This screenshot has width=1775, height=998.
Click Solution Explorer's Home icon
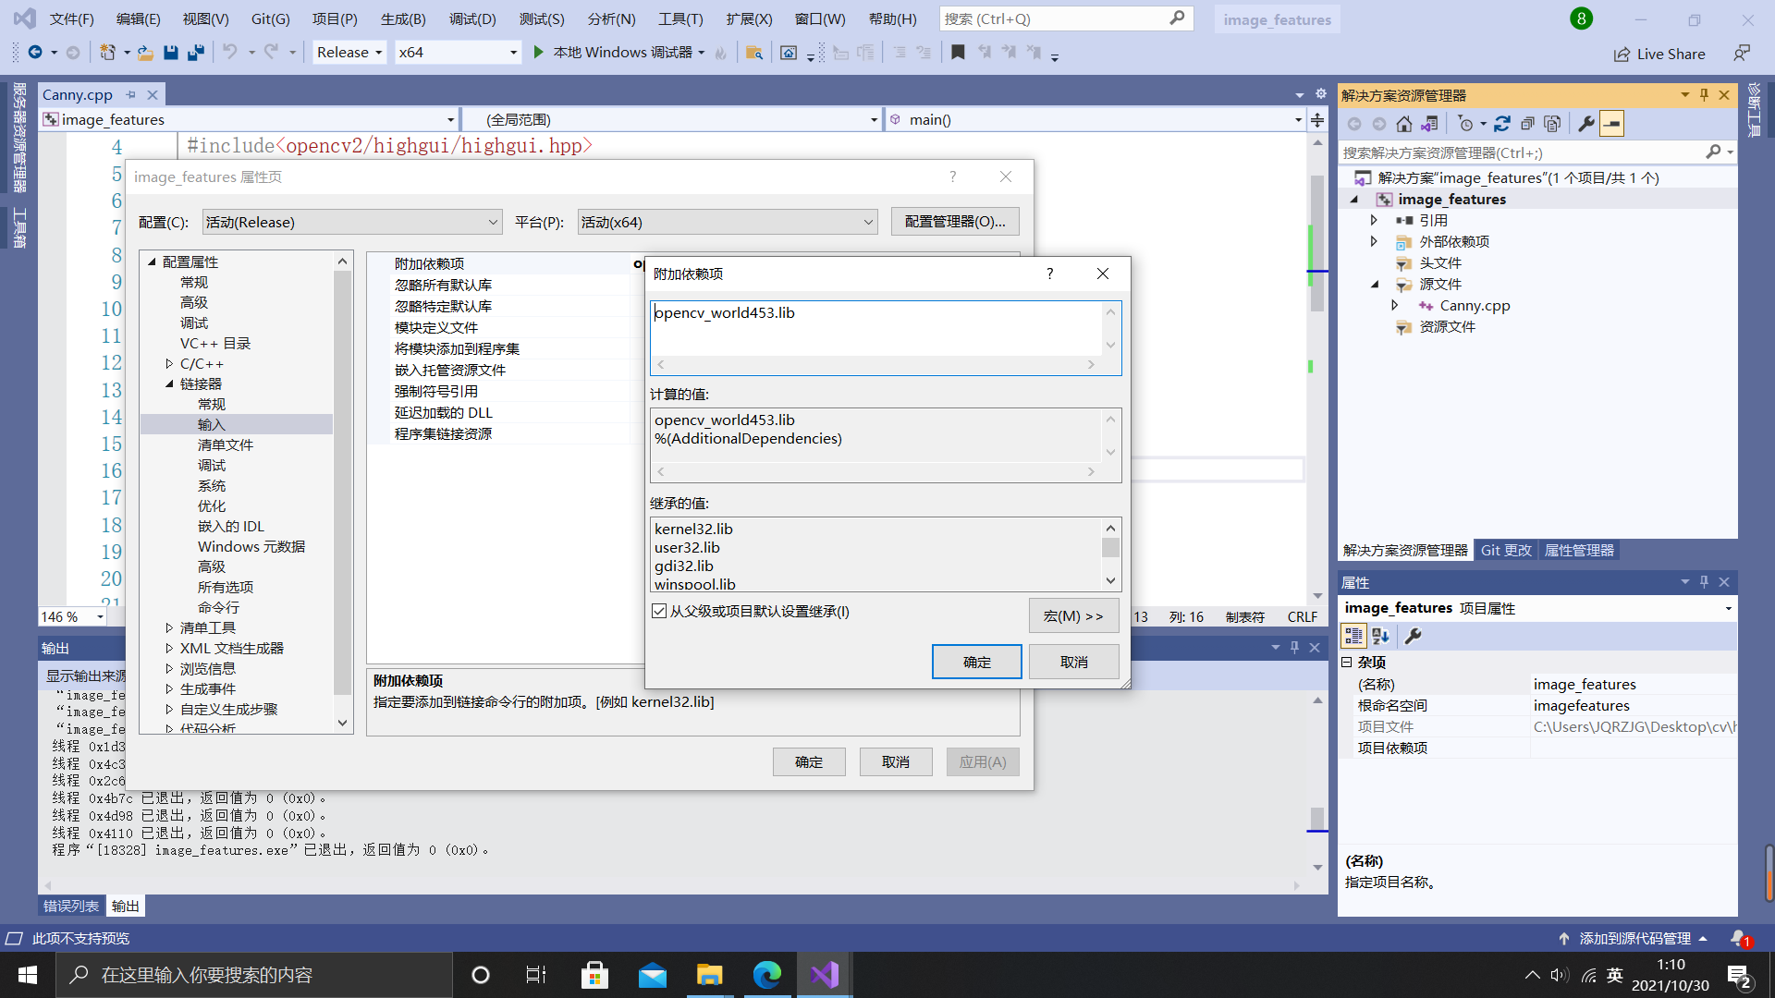[x=1403, y=124]
